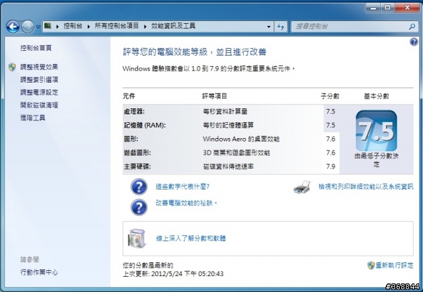Open 檢視和列印詳細效能以及系統資訊 link
The width and height of the screenshot is (423, 292).
pos(365,186)
